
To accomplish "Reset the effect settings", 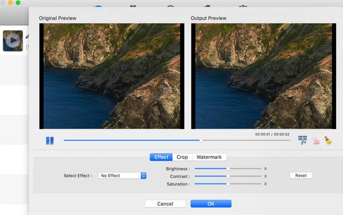I will [x=301, y=175].
